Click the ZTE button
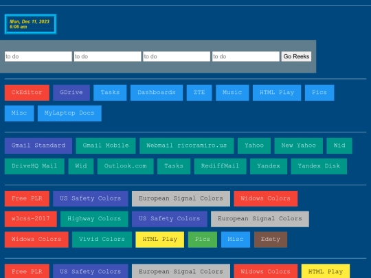Screen dimensions: 371x278 pyautogui.click(x=199, y=93)
